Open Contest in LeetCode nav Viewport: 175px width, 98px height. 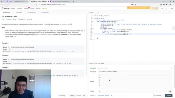pyautogui.click(x=32, y=8)
